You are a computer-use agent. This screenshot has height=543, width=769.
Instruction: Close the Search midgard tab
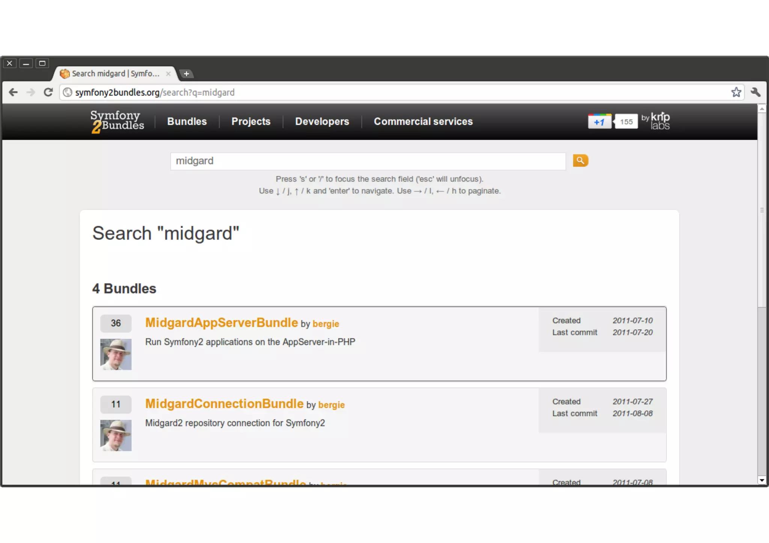tap(168, 73)
